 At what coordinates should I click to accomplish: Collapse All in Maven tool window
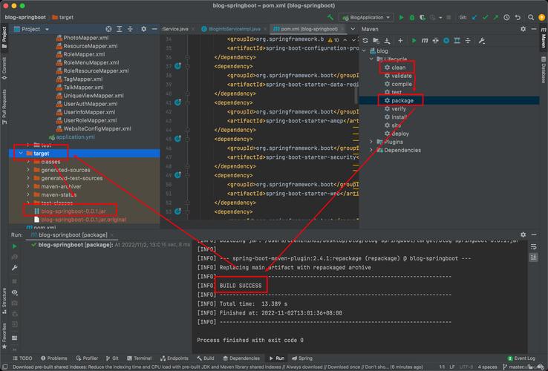pyautogui.click(x=468, y=41)
